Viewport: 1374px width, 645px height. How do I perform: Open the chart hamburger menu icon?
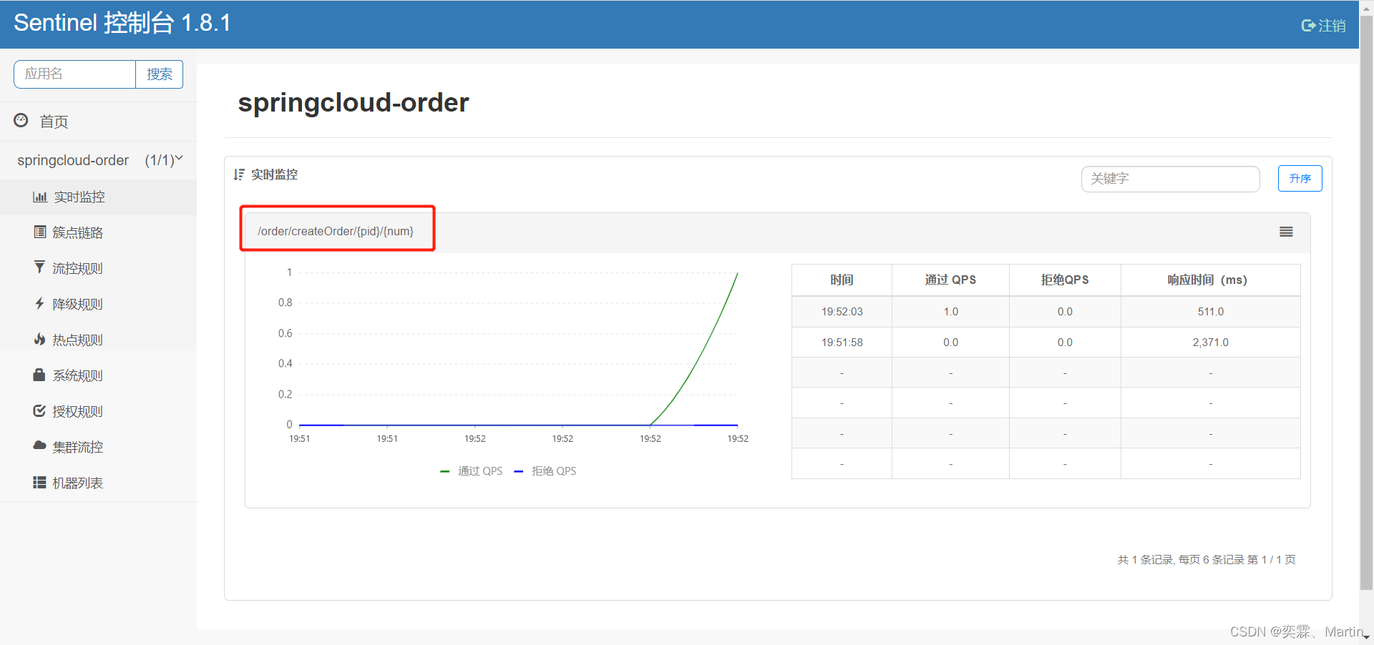[1286, 232]
